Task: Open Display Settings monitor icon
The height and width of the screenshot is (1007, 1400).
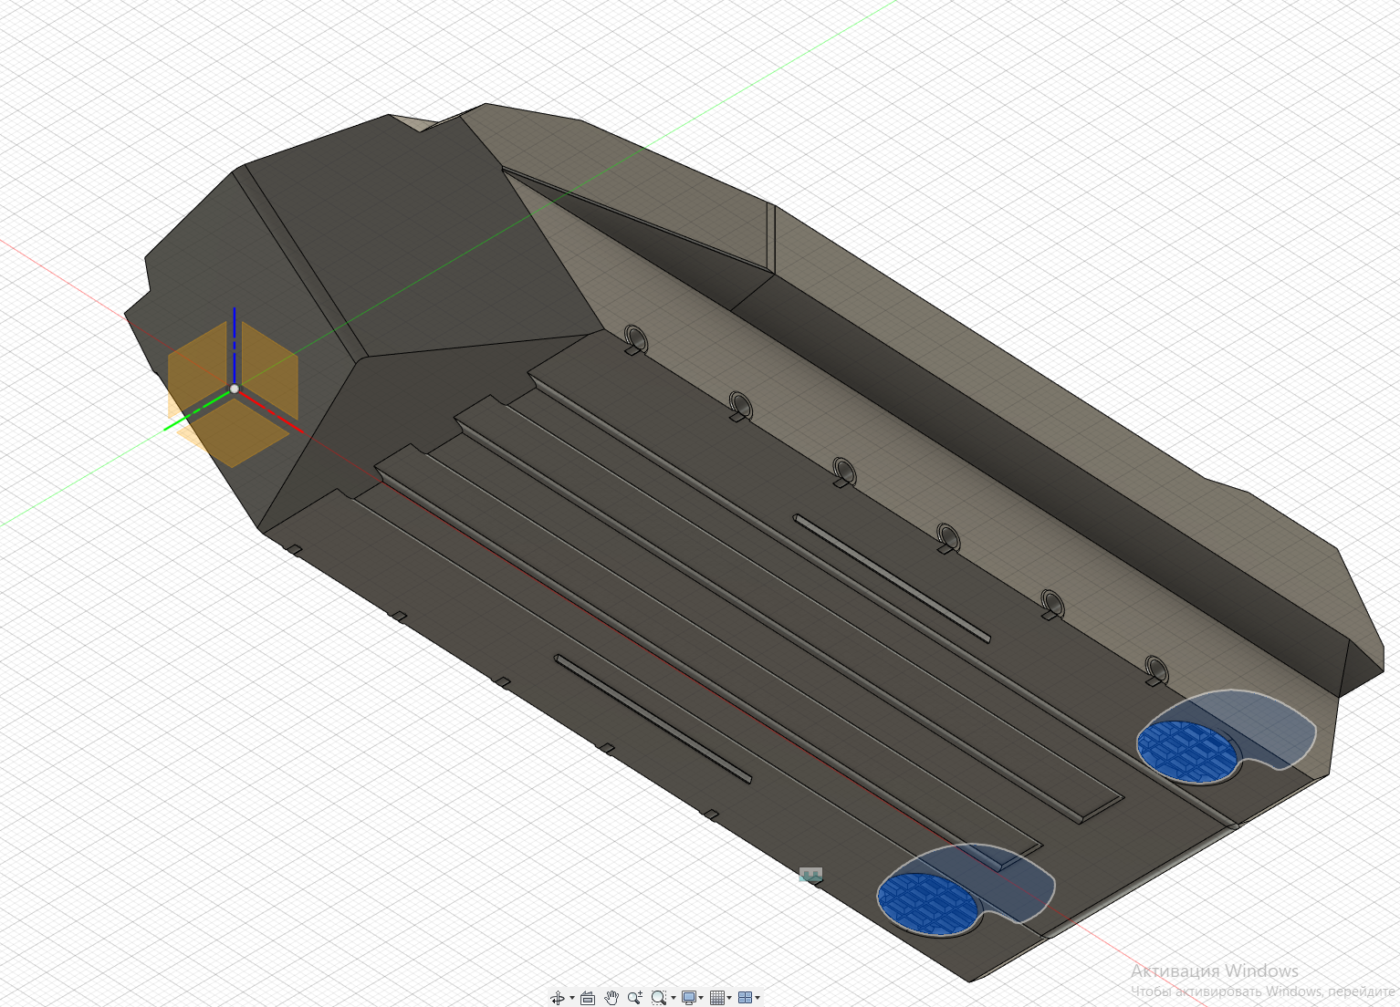Action: pyautogui.click(x=689, y=998)
